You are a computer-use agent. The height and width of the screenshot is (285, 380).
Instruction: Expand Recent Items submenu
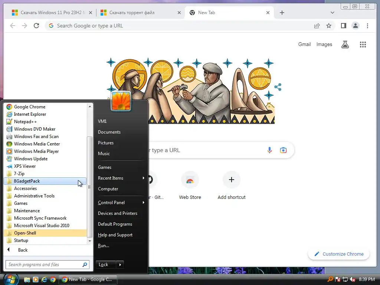pyautogui.click(x=121, y=178)
